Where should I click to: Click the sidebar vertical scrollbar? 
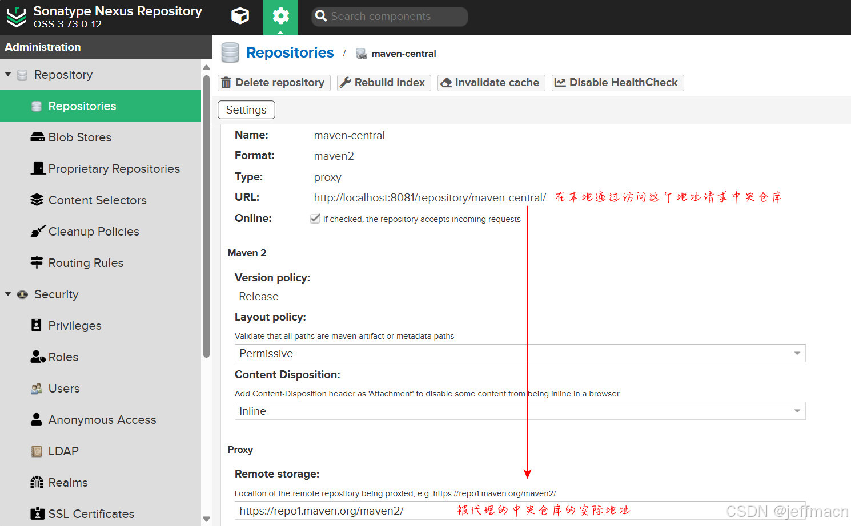point(206,217)
